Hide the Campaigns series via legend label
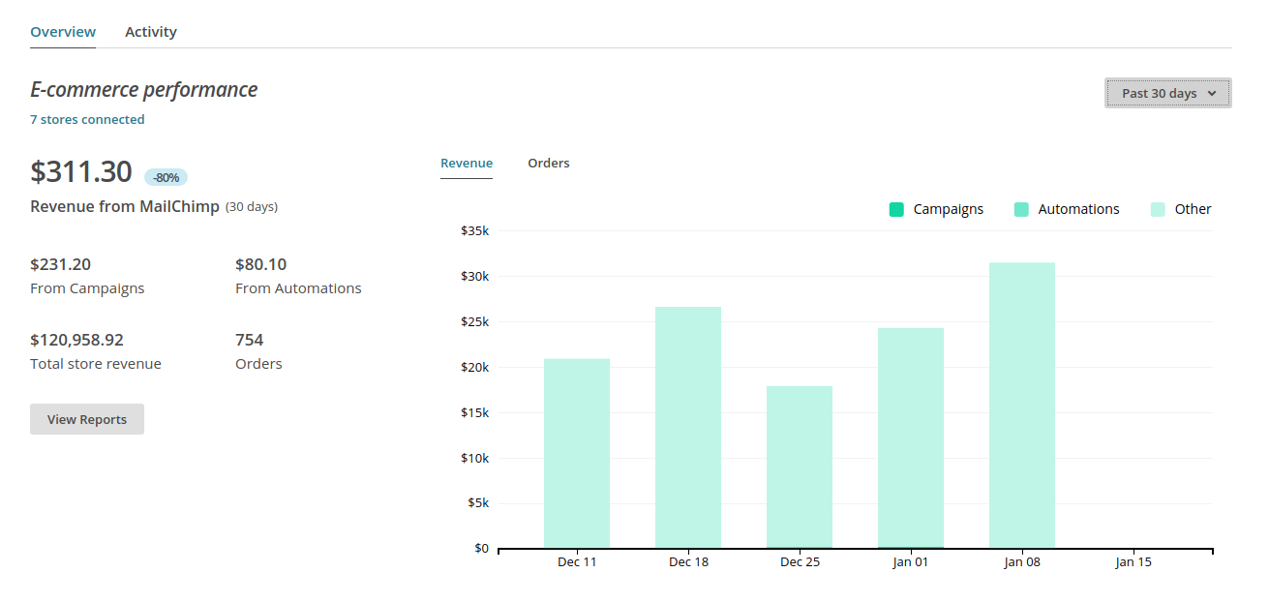Viewport: 1269px width, 603px height. click(x=948, y=209)
